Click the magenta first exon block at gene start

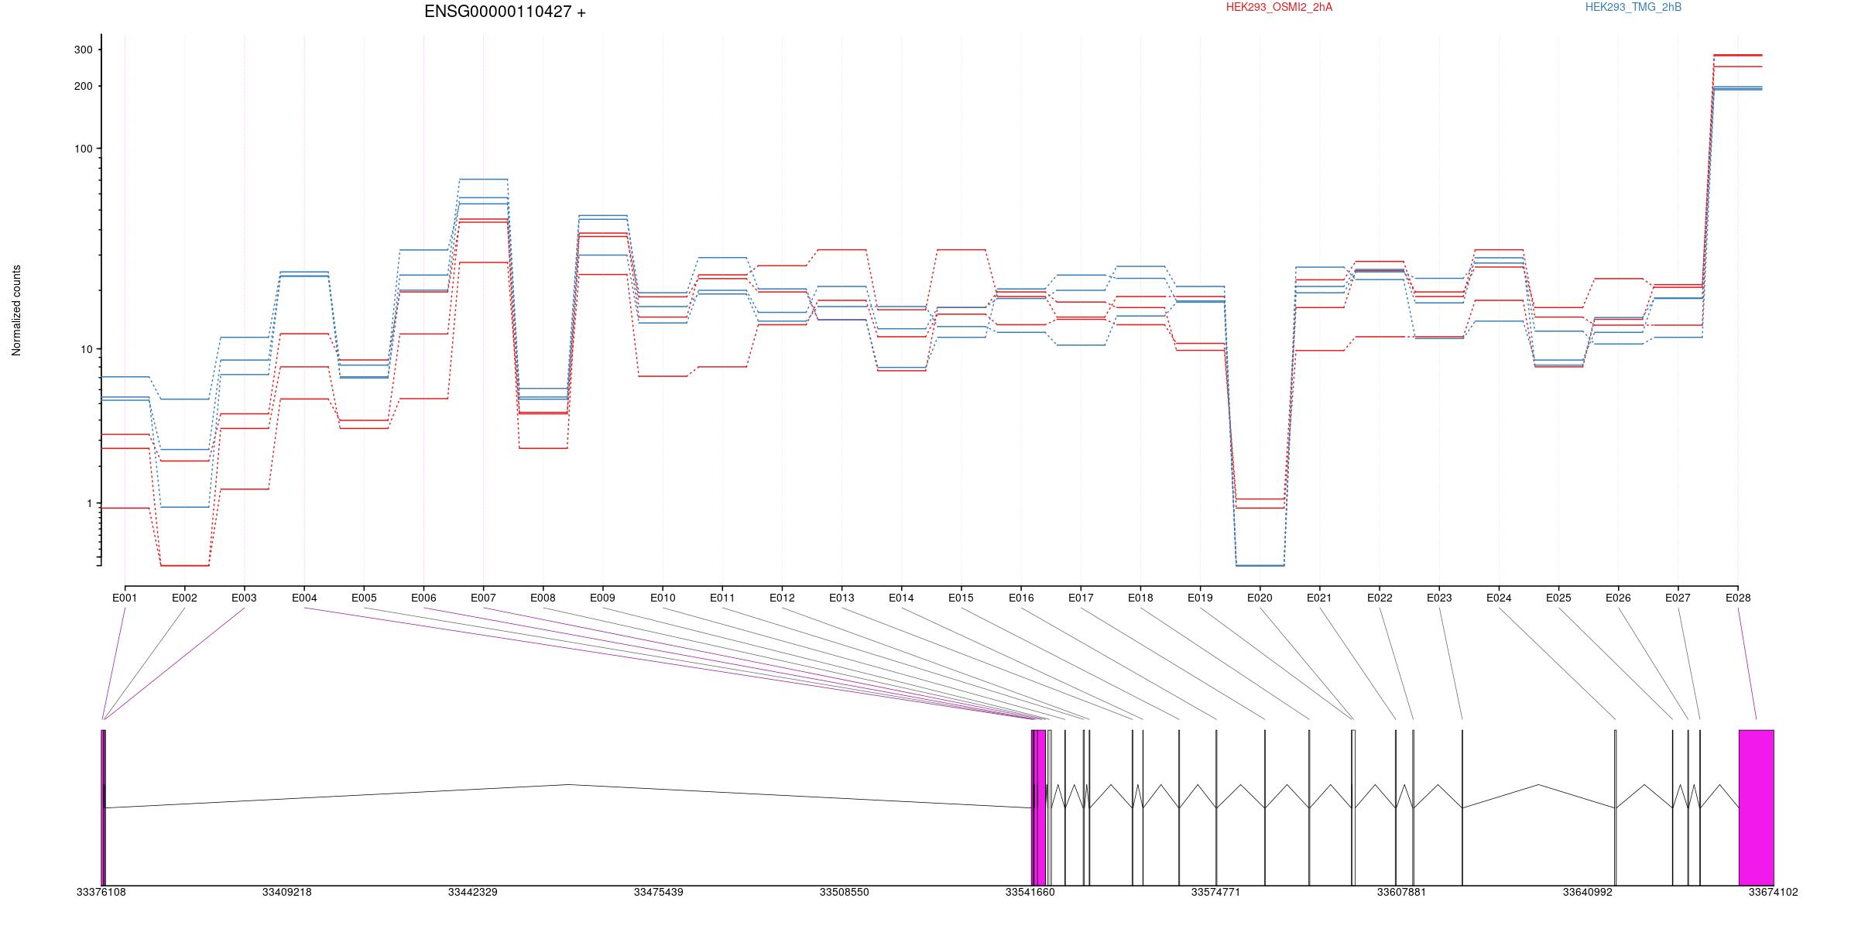pos(103,807)
